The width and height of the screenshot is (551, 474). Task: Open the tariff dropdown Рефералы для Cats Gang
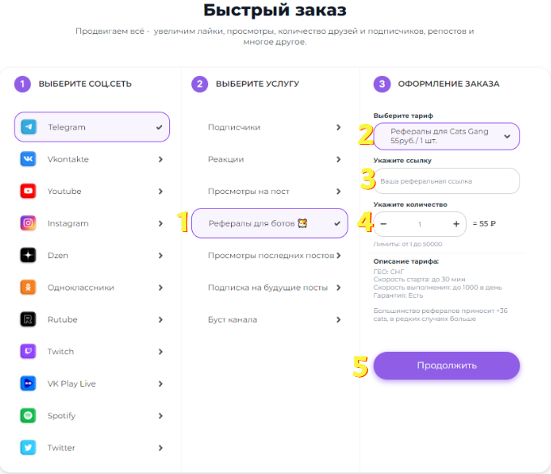(446, 136)
